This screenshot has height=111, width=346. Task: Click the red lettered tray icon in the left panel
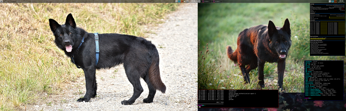click(x=182, y=1)
